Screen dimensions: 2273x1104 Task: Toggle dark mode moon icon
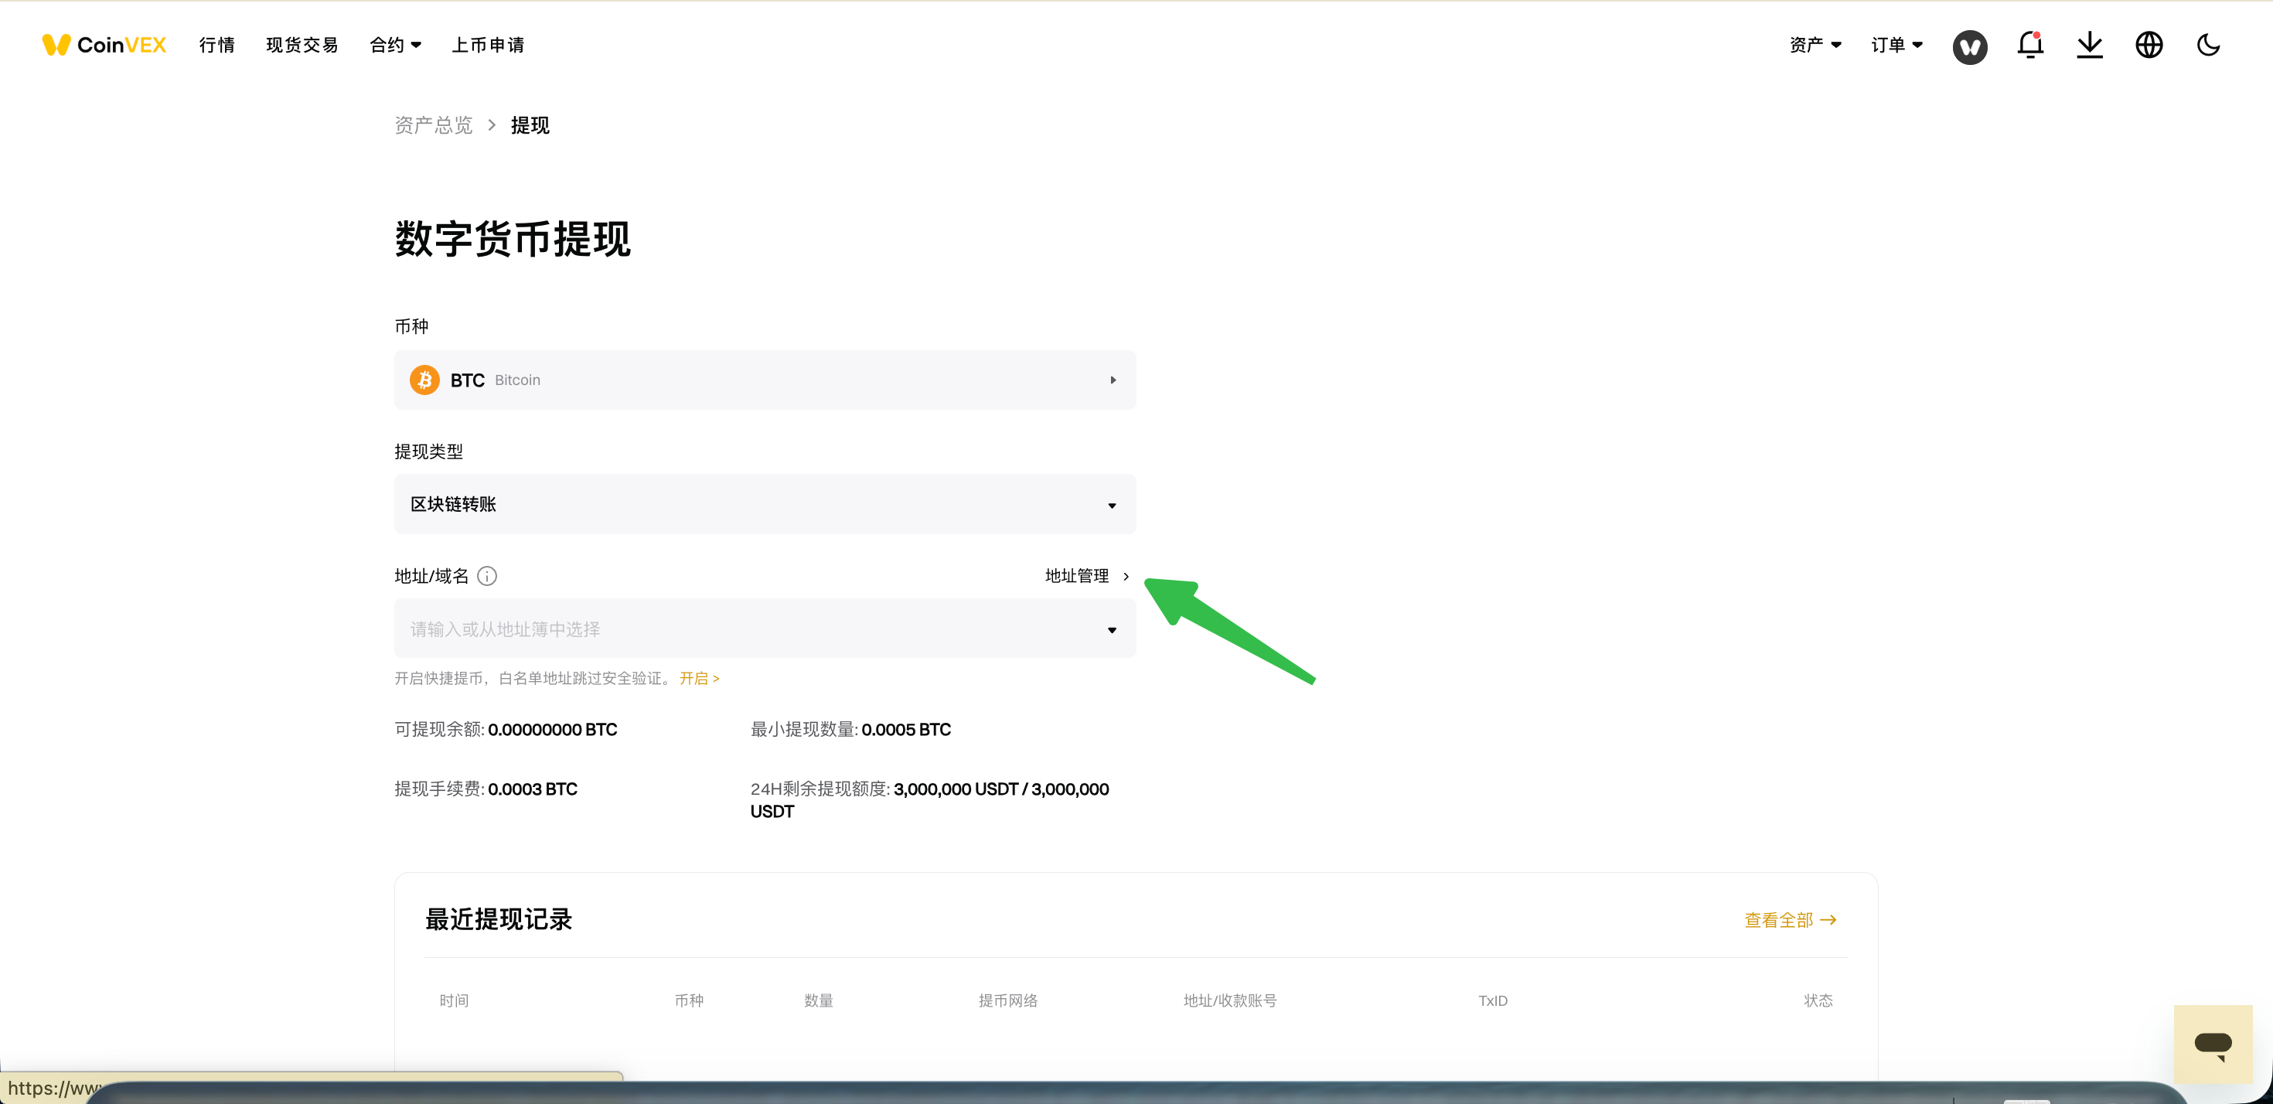pos(2208,45)
